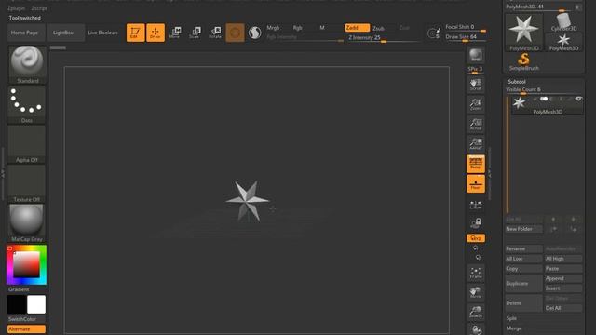The height and width of the screenshot is (335, 596).
Task: Open the Dots stroke selector
Action: point(27,104)
